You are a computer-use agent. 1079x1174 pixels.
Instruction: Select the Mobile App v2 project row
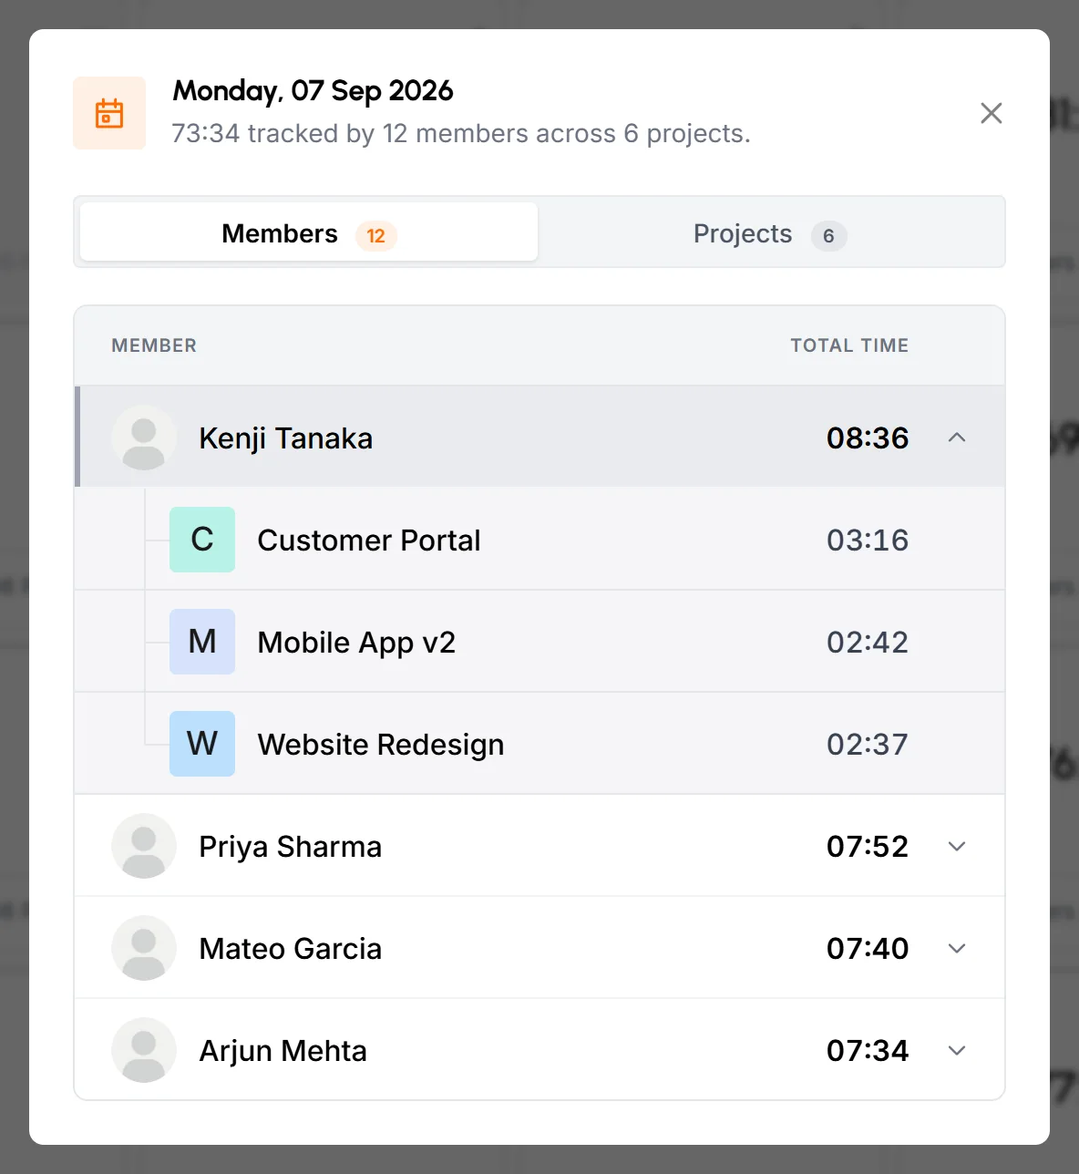coord(539,642)
